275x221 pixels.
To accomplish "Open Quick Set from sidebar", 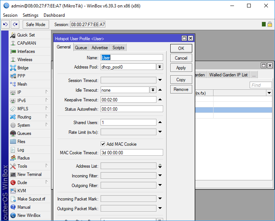I will tap(30, 35).
